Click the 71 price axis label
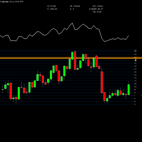 tap(135, 104)
